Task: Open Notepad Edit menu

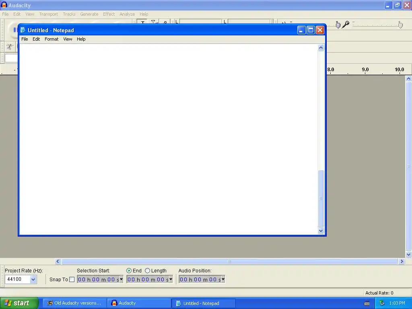Action: click(x=36, y=39)
